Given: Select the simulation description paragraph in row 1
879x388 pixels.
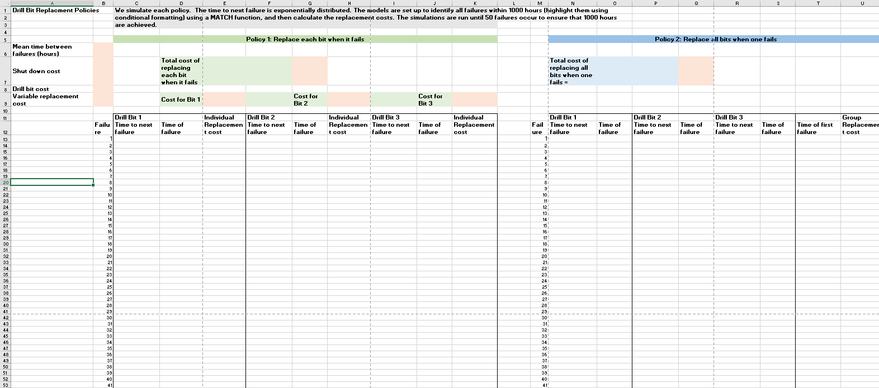Looking at the screenshot, I should 366,17.
